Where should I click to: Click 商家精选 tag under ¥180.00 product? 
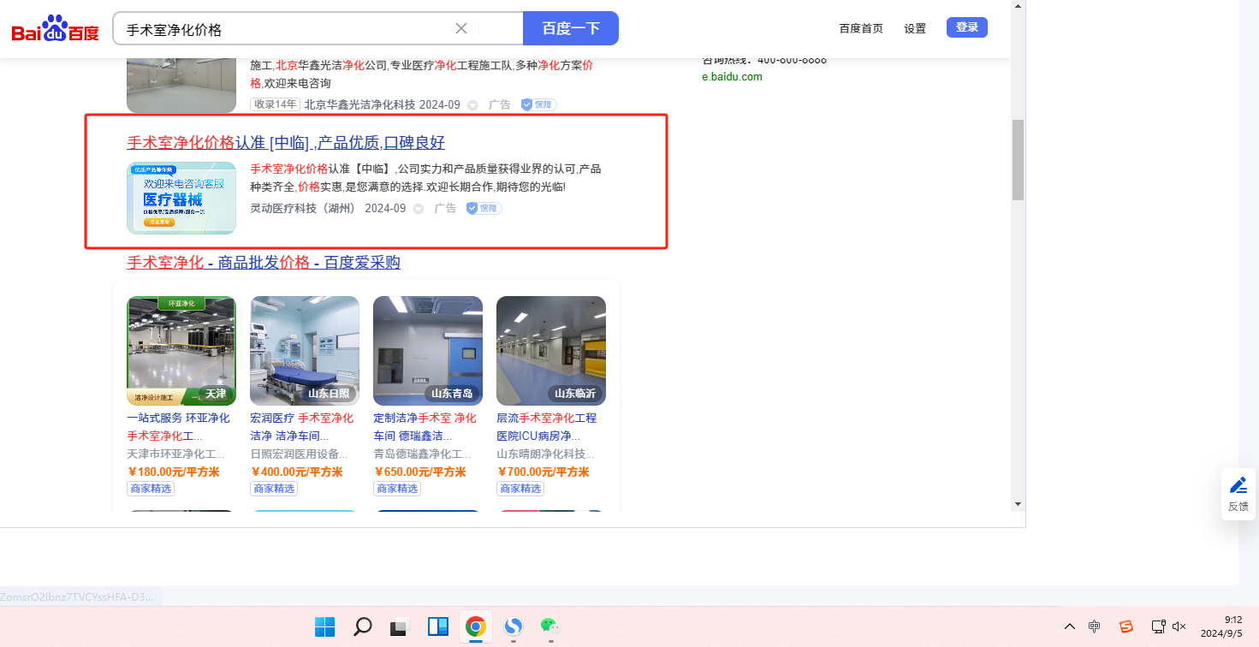[x=150, y=489]
